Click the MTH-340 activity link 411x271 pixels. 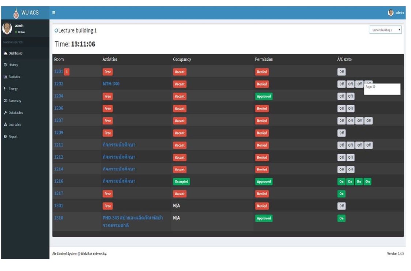[111, 84]
